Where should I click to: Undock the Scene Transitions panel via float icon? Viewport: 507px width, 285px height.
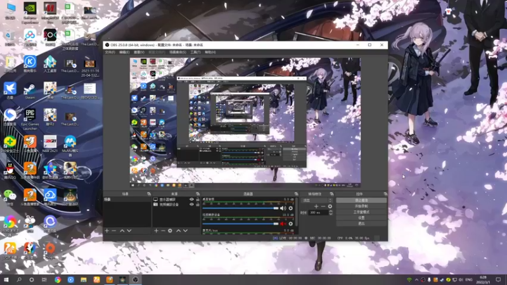[x=331, y=194]
